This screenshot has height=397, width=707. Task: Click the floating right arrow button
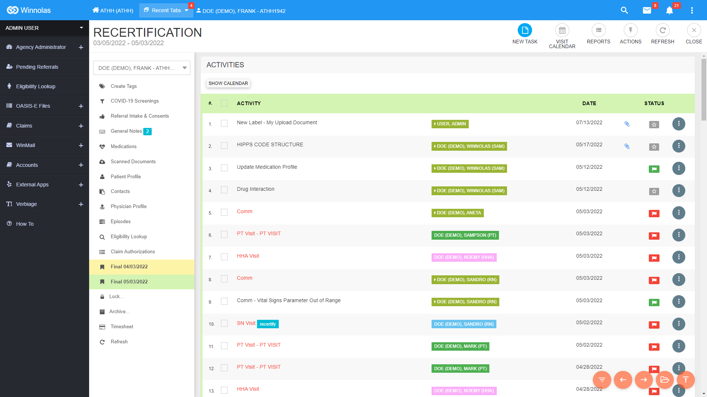[644, 380]
